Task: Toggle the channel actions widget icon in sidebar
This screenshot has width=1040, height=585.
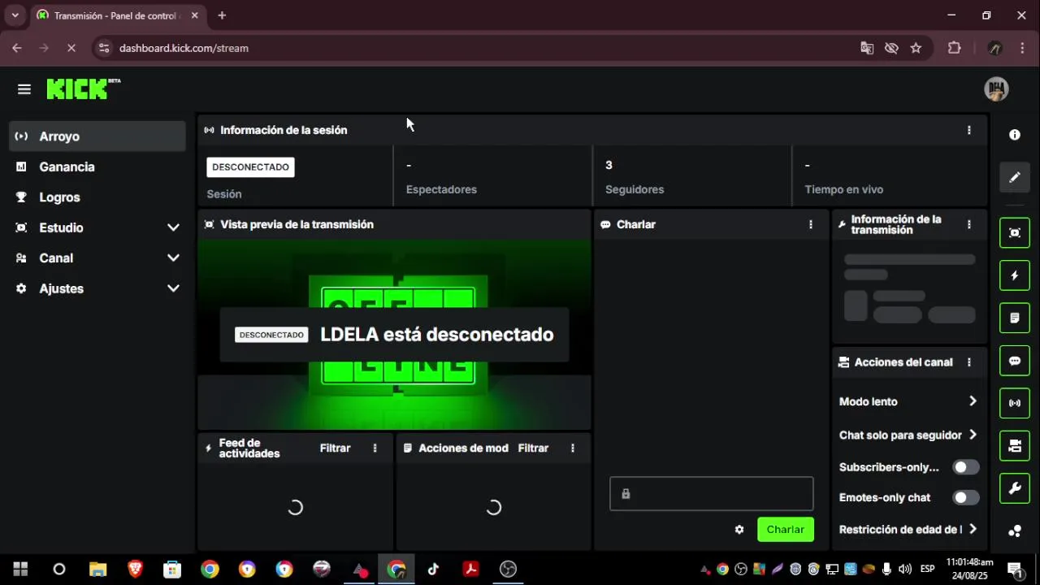Action: [x=1015, y=445]
